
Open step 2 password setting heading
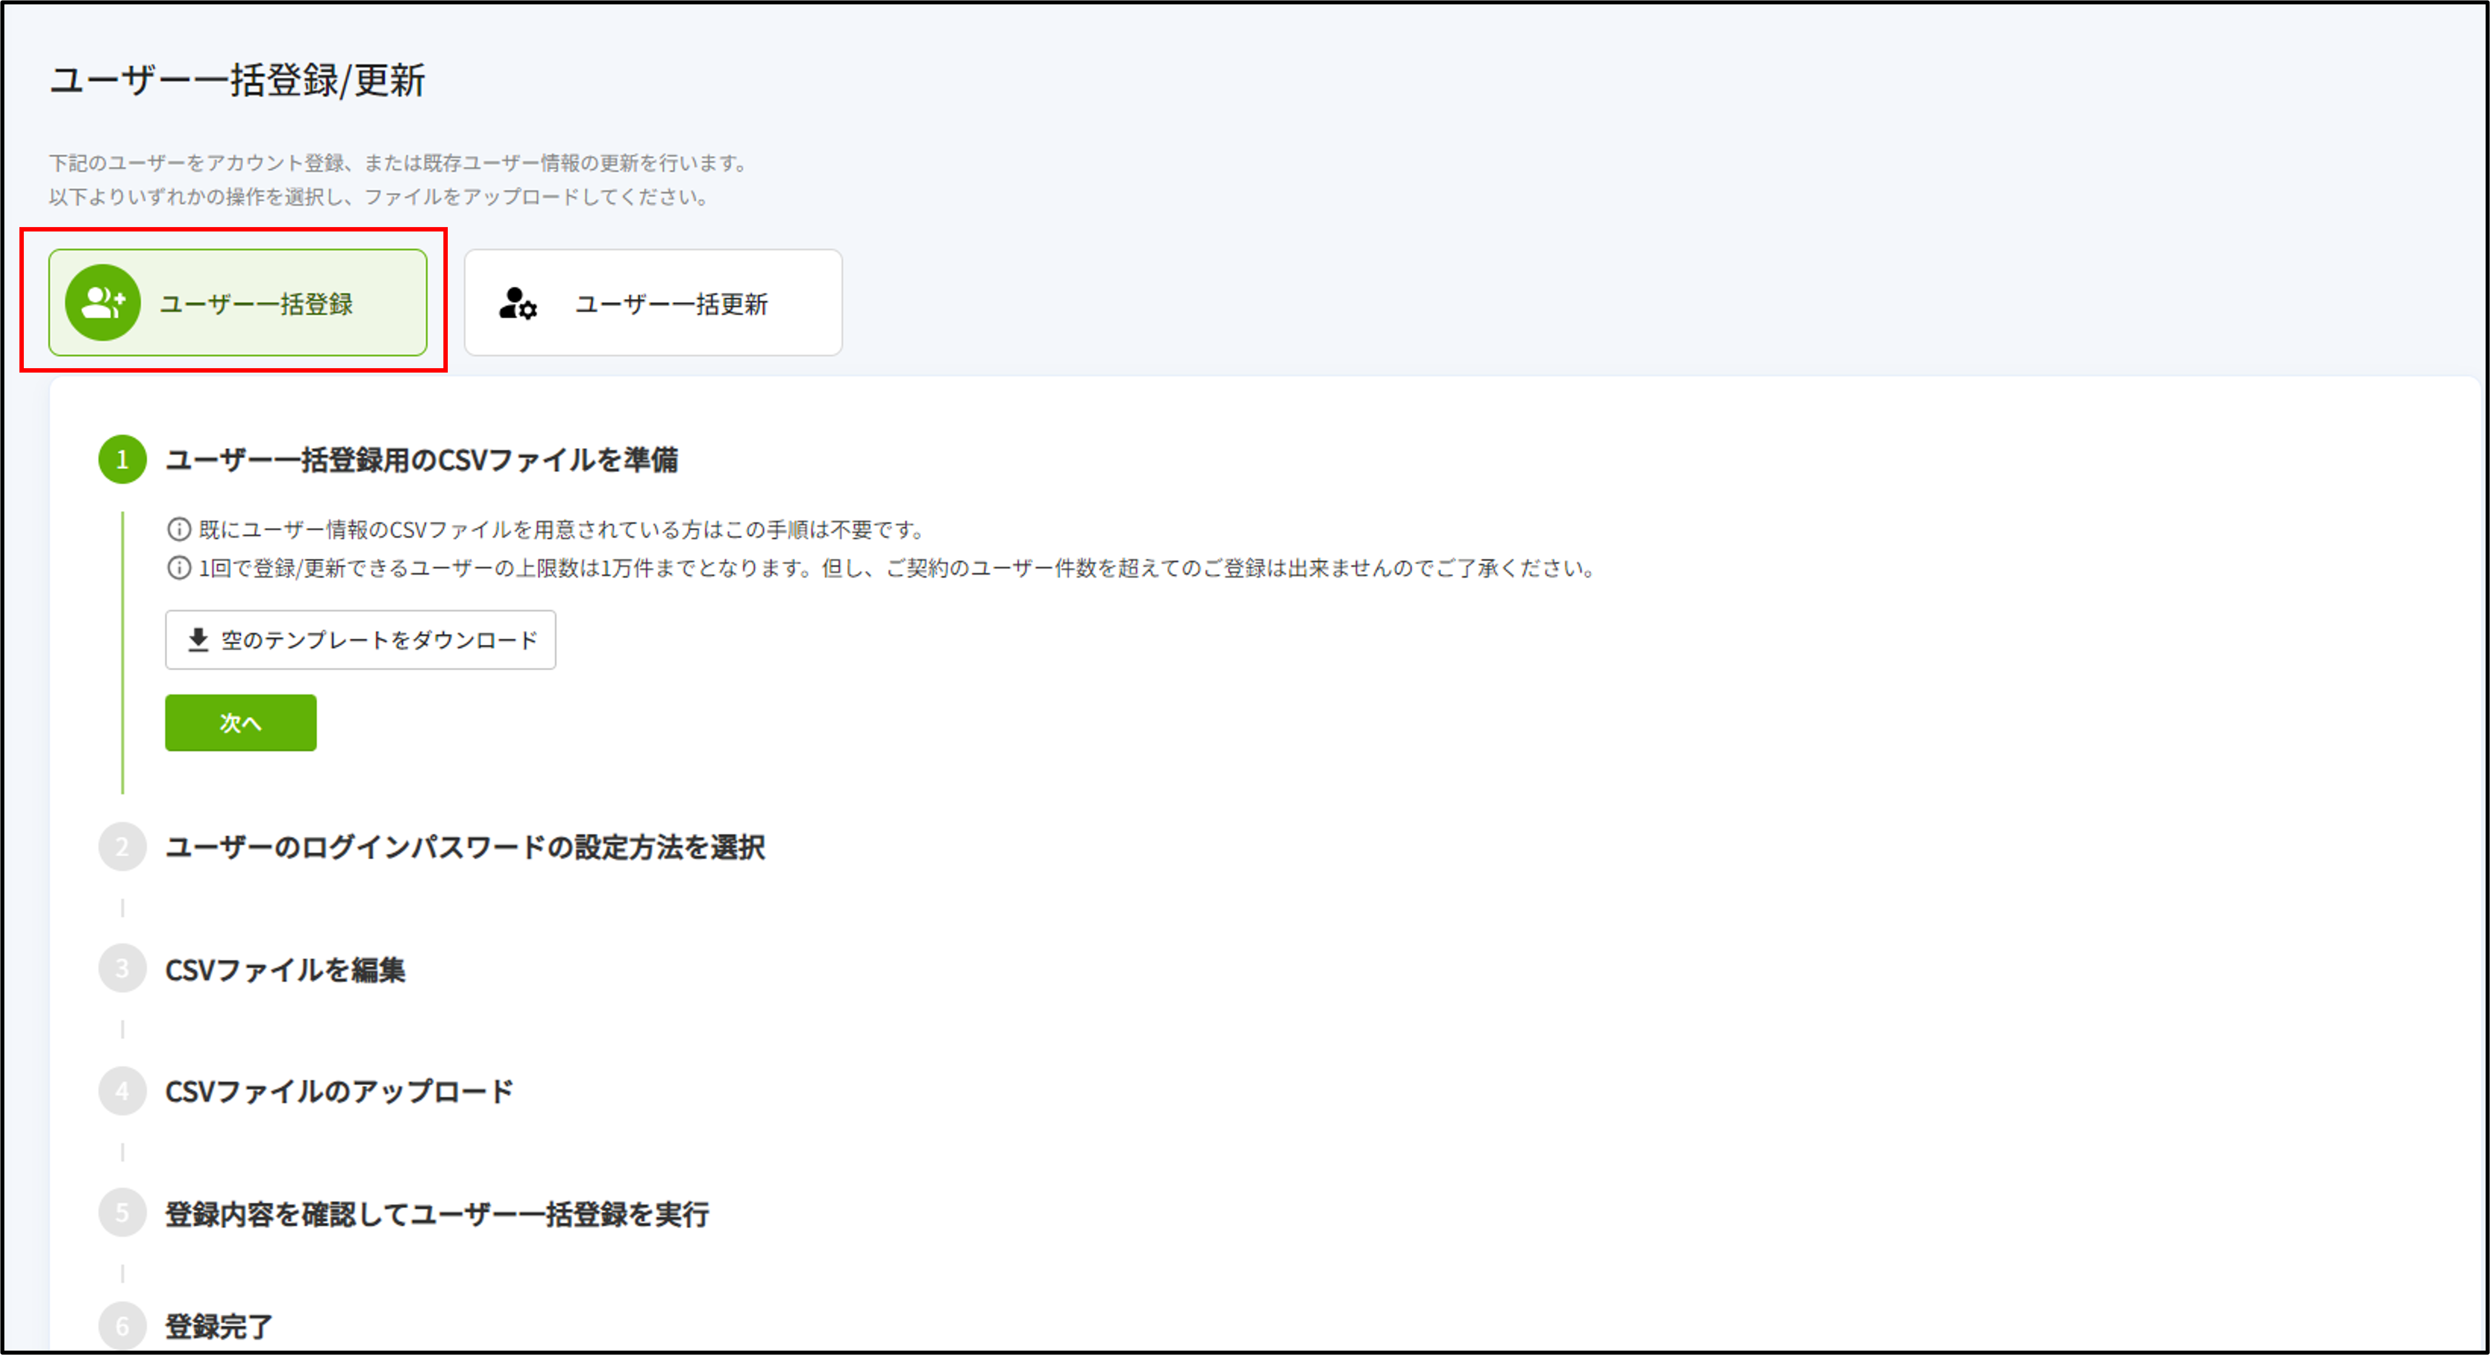(x=465, y=847)
